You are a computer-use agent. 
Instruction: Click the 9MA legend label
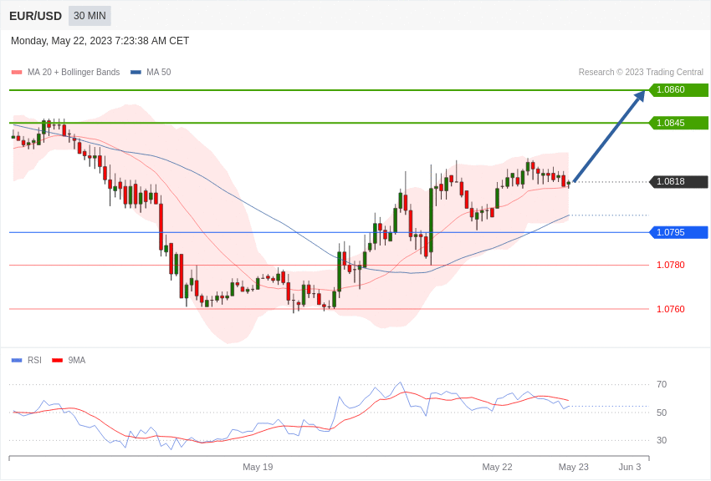(x=77, y=360)
